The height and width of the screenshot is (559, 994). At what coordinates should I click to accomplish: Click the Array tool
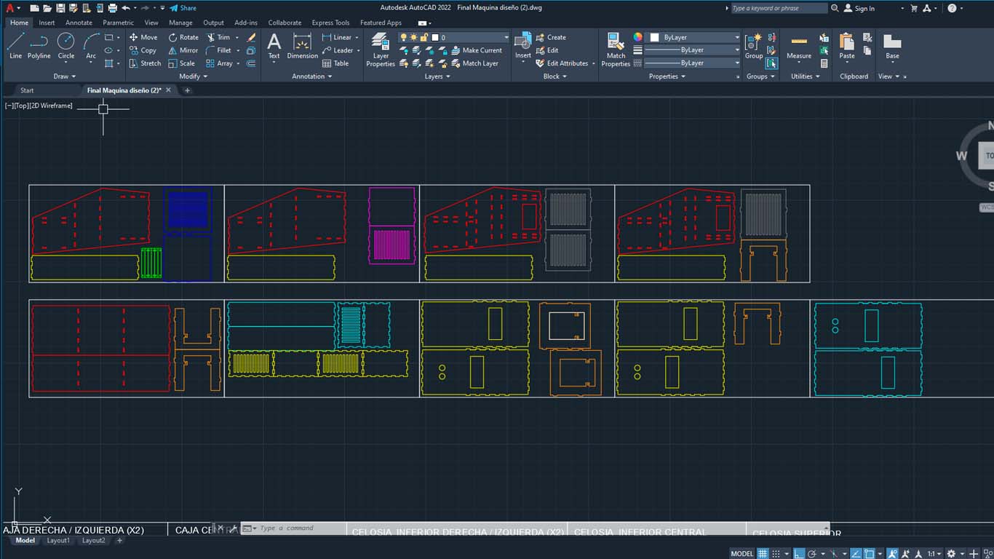tap(220, 63)
